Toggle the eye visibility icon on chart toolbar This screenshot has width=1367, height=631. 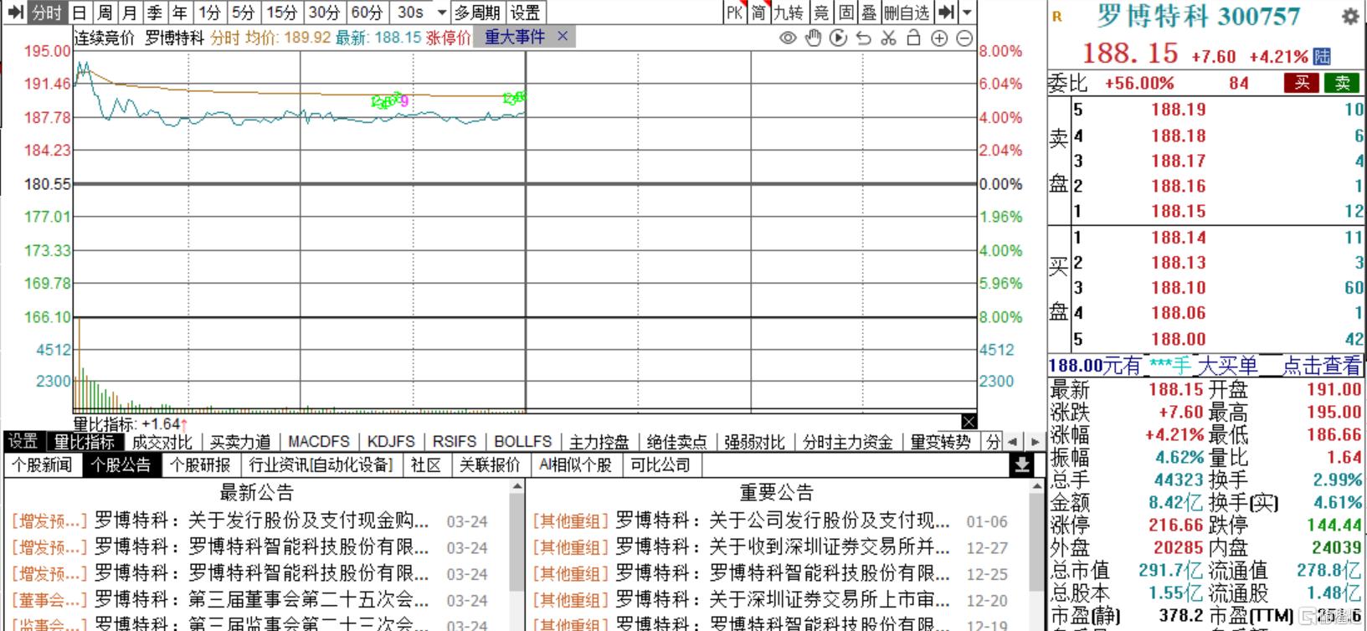pos(788,38)
